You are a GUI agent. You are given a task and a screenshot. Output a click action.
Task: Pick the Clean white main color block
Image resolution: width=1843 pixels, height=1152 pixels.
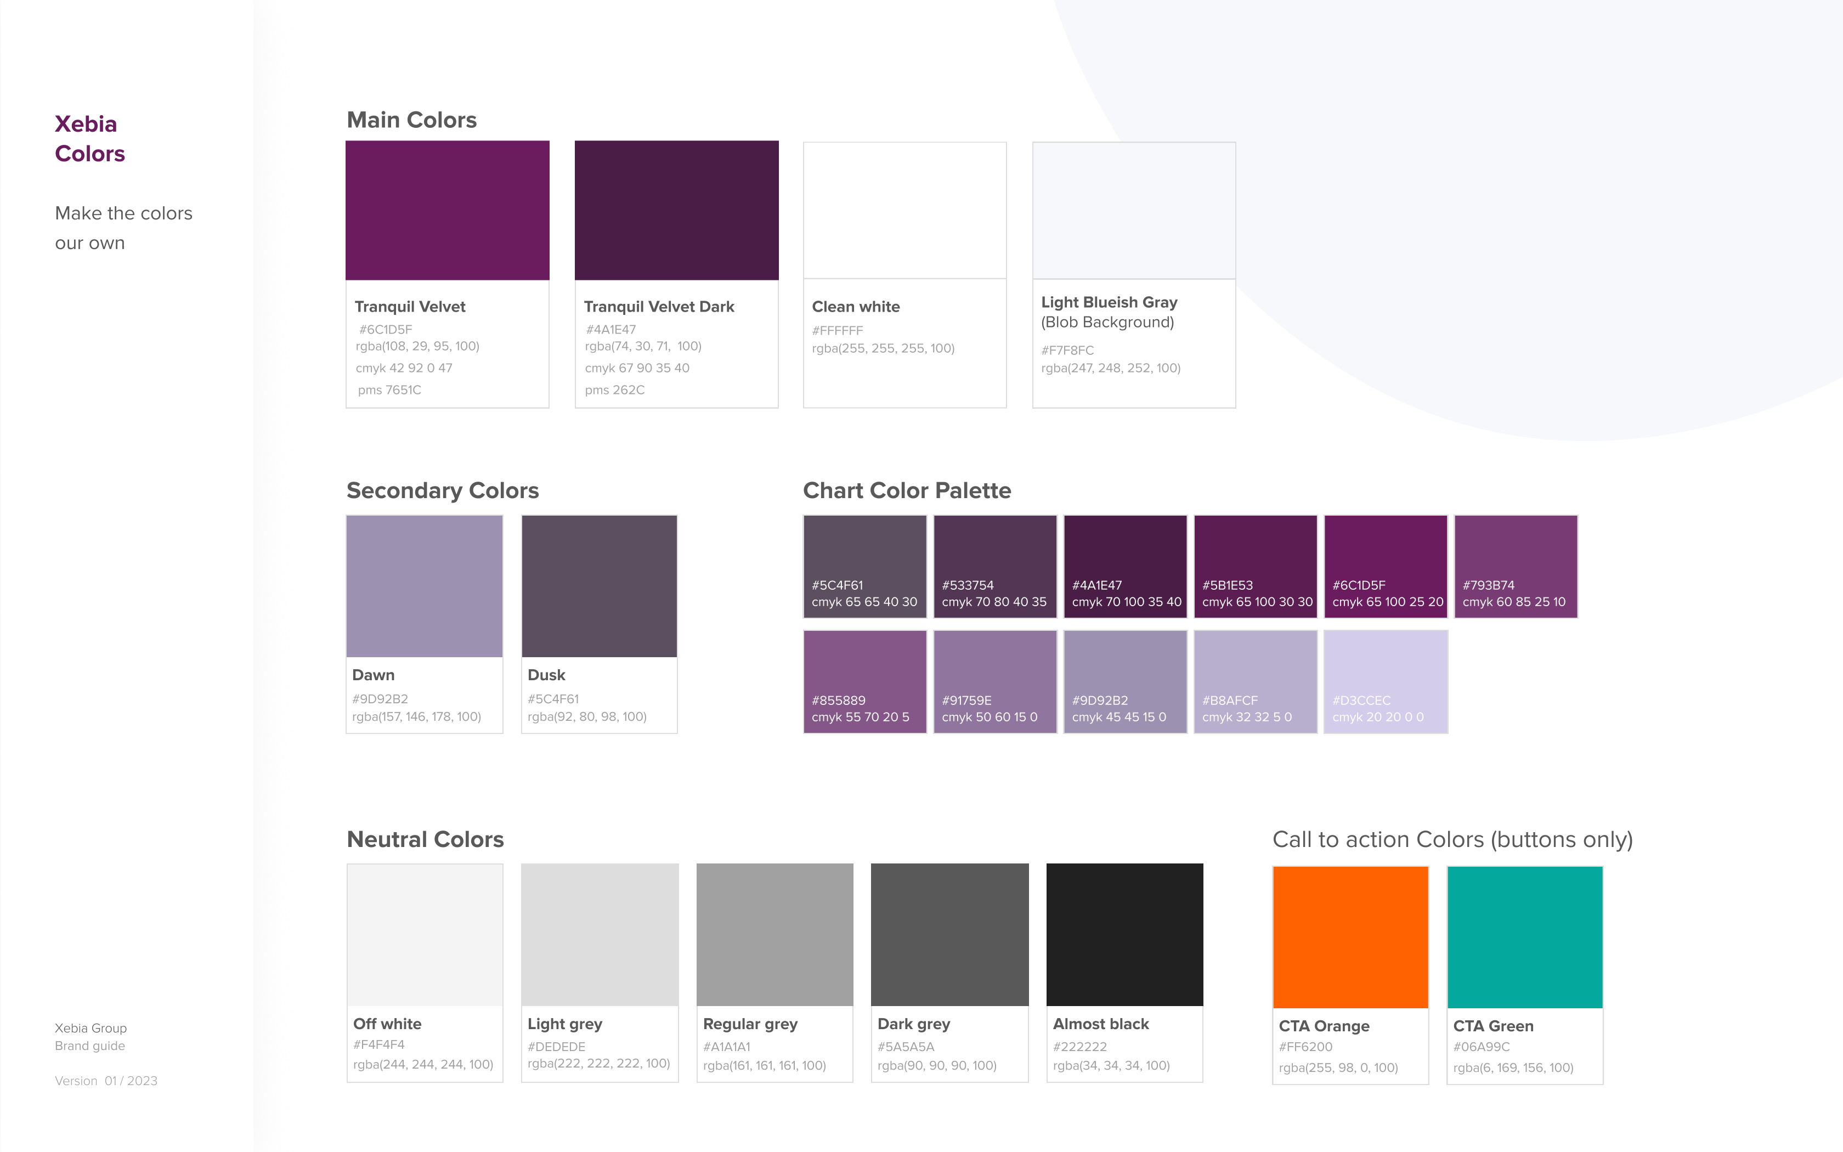click(904, 210)
